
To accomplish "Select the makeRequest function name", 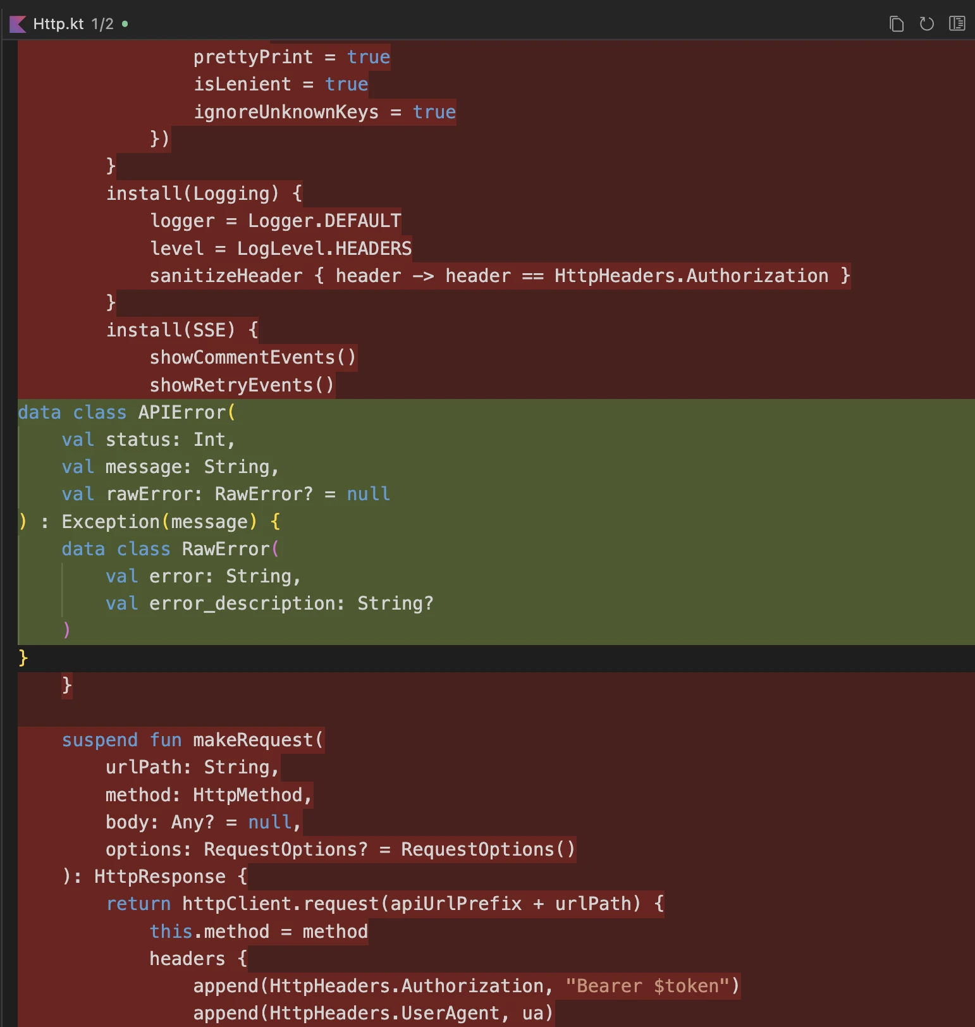I will 253,740.
